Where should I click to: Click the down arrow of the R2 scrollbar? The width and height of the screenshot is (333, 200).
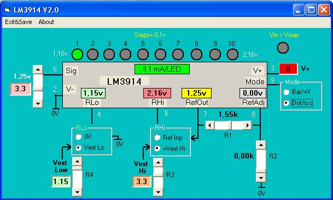click(x=261, y=178)
